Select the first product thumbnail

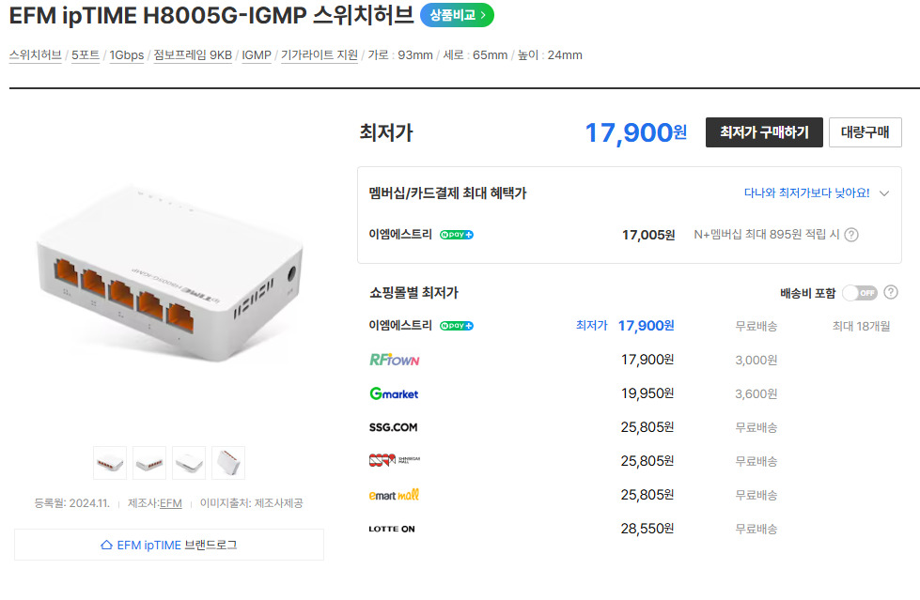pyautogui.click(x=110, y=463)
